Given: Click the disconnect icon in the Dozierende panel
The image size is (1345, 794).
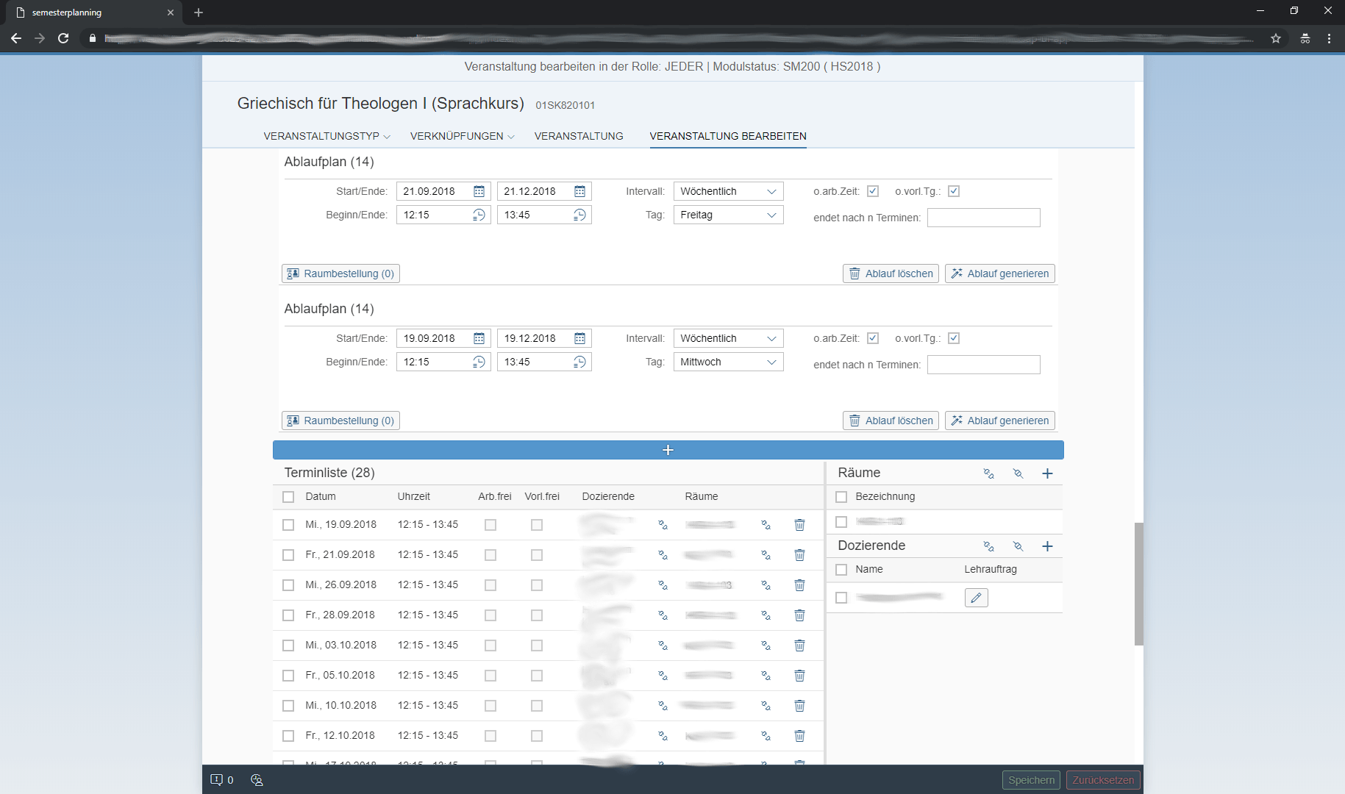Looking at the screenshot, I should coord(1018,546).
